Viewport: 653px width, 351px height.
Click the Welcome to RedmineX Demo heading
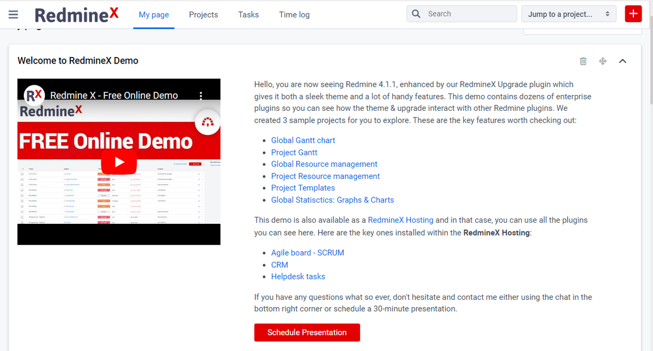click(78, 61)
